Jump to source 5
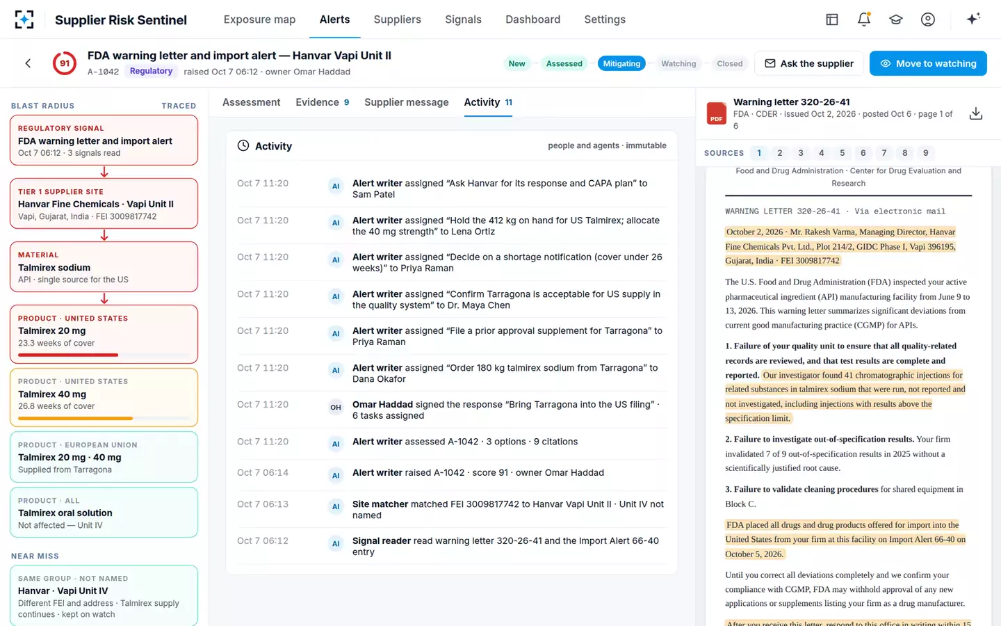This screenshot has height=626, width=1001. [843, 153]
